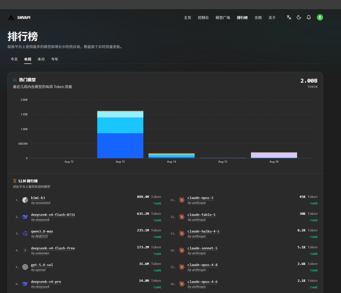Click the qwen icon for qwen3.8-max
This screenshot has width=341, height=293.
(25, 234)
